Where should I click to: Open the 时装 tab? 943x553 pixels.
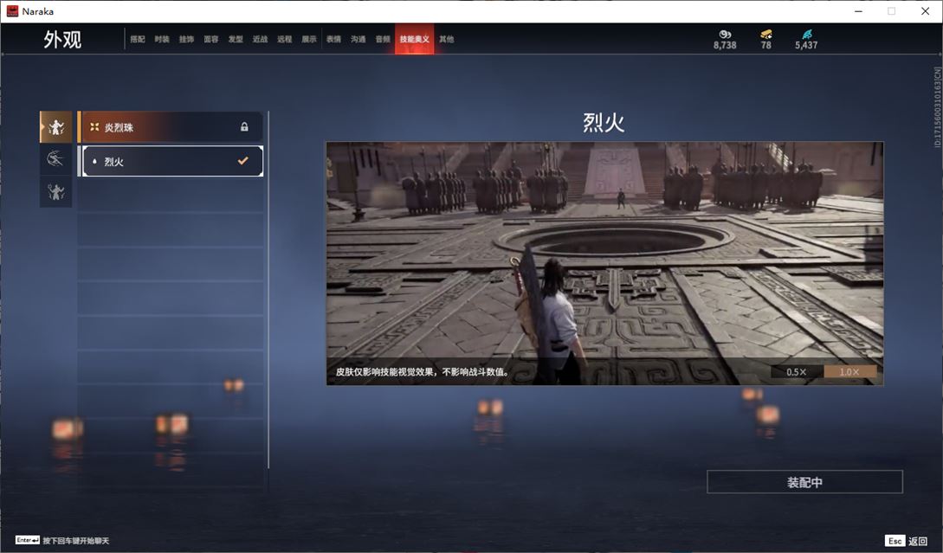click(x=162, y=39)
